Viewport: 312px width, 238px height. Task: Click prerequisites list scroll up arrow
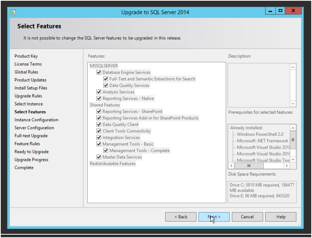[x=293, y=128]
